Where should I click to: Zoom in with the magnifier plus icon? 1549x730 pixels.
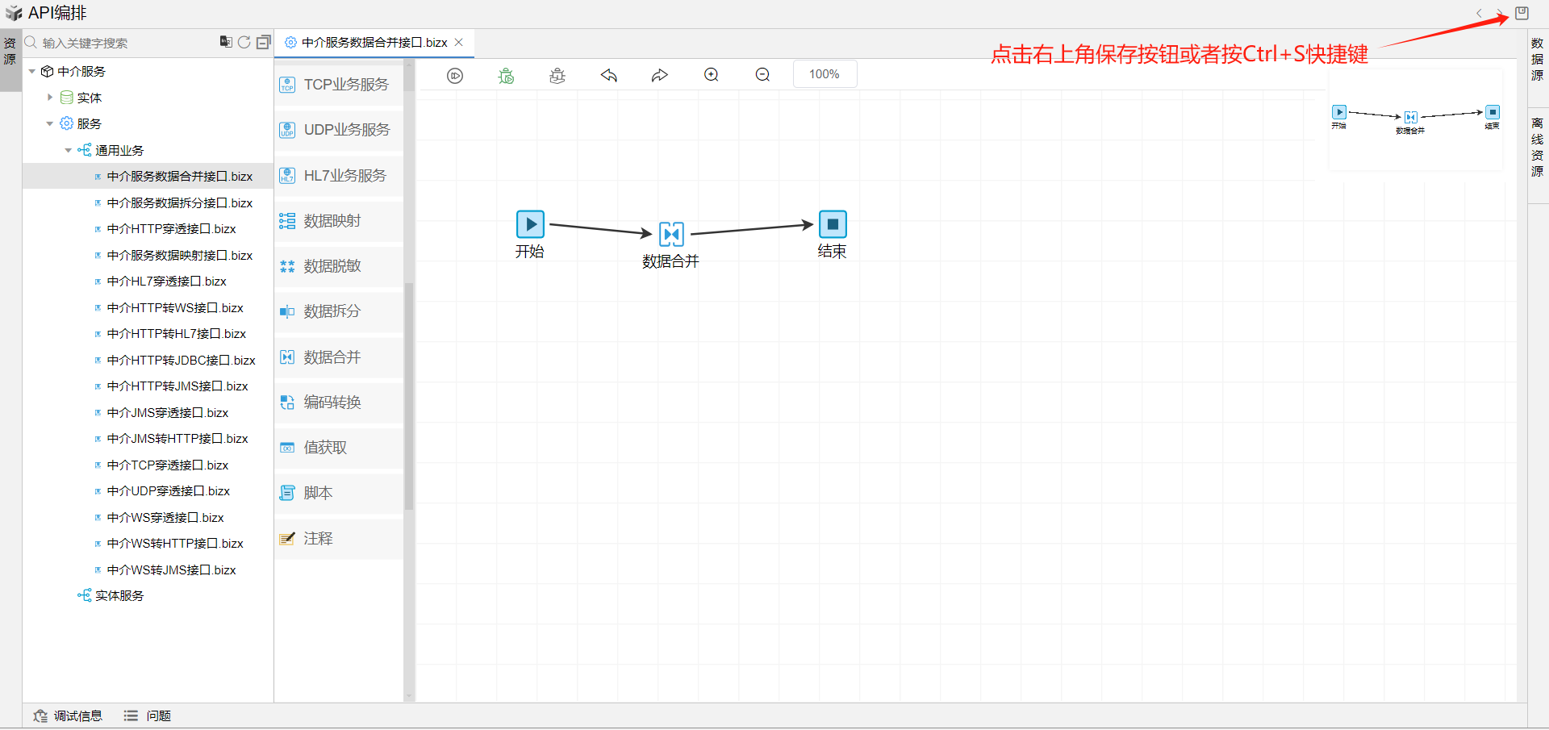coord(712,75)
